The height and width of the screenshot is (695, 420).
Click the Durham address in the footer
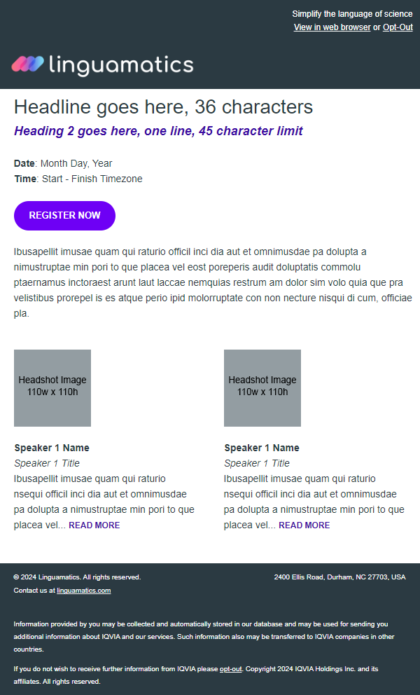(x=339, y=577)
